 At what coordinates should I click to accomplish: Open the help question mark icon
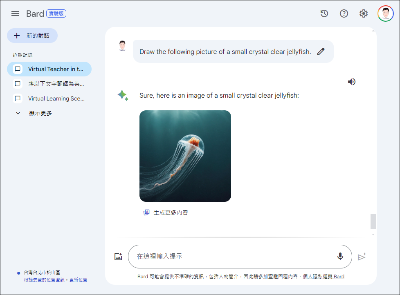click(344, 13)
